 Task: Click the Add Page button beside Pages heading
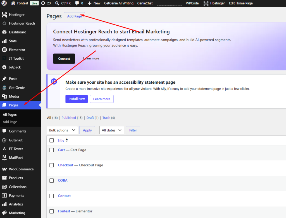[x=74, y=16]
